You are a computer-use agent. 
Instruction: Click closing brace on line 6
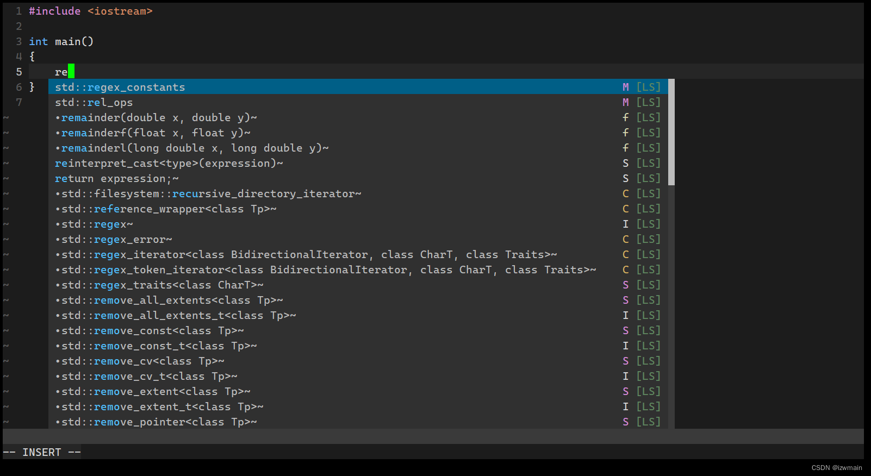[x=32, y=87]
